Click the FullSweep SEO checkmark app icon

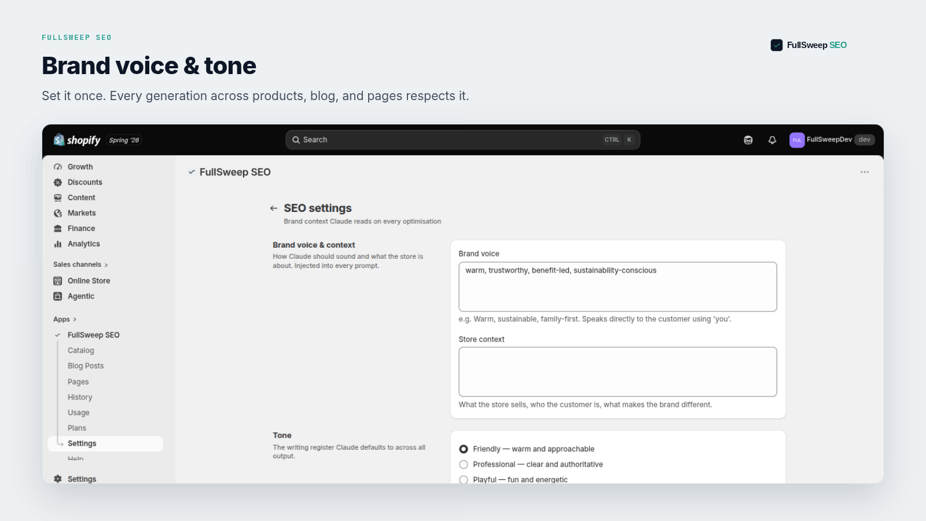pyautogui.click(x=192, y=172)
